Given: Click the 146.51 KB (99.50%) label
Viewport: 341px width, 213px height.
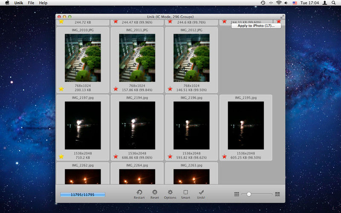Looking at the screenshot, I should tap(191, 90).
